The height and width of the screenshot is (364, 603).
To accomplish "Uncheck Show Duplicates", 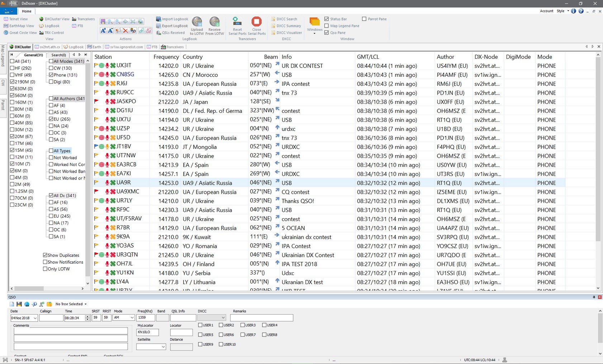I will pos(45,255).
